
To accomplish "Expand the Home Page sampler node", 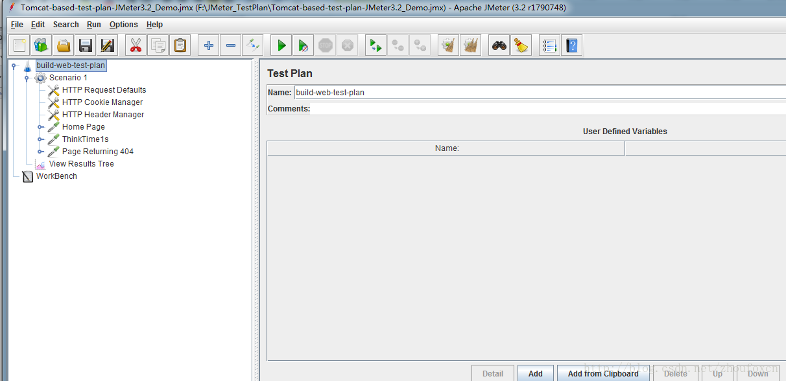I will [40, 127].
